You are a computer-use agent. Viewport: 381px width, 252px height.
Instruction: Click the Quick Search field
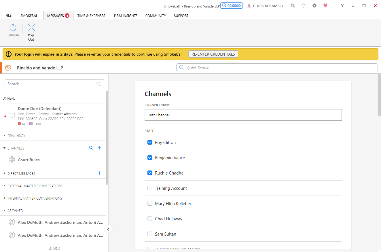(x=277, y=68)
